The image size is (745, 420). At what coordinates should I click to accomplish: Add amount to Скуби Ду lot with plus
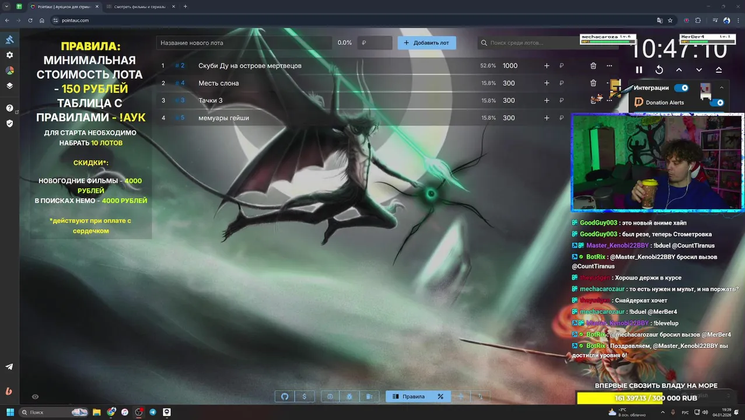547,66
